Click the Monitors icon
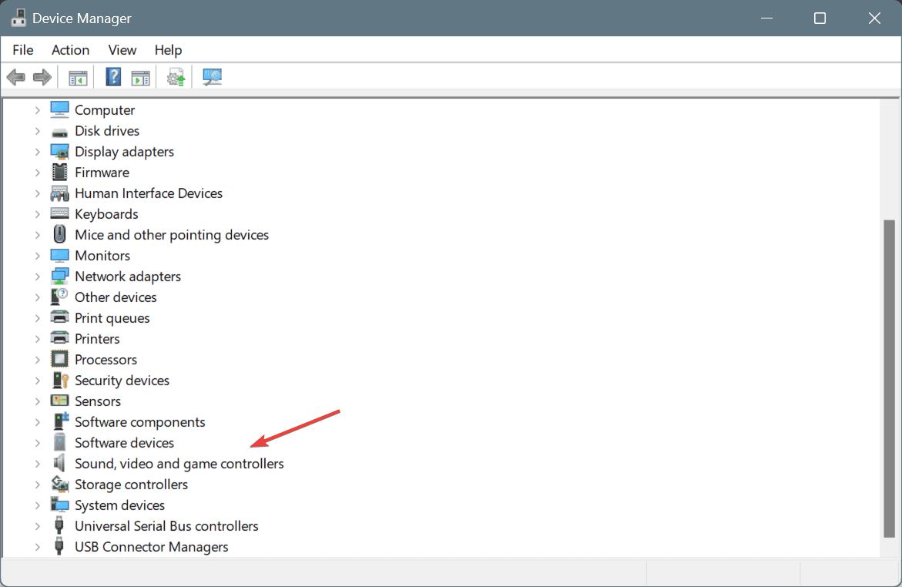 pos(60,256)
